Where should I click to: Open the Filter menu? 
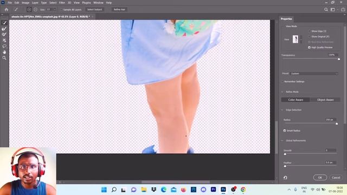62,3
